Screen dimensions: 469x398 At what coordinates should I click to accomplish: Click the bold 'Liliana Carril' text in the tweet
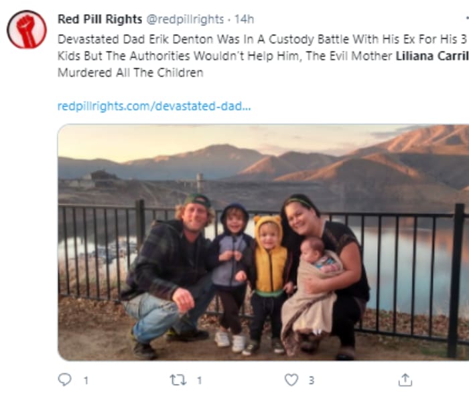click(431, 56)
